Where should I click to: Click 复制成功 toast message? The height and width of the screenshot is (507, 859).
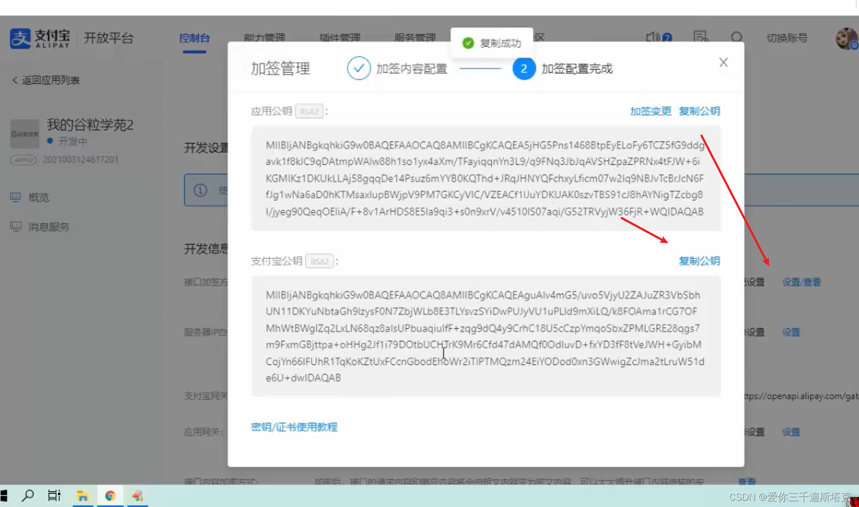pyautogui.click(x=491, y=43)
